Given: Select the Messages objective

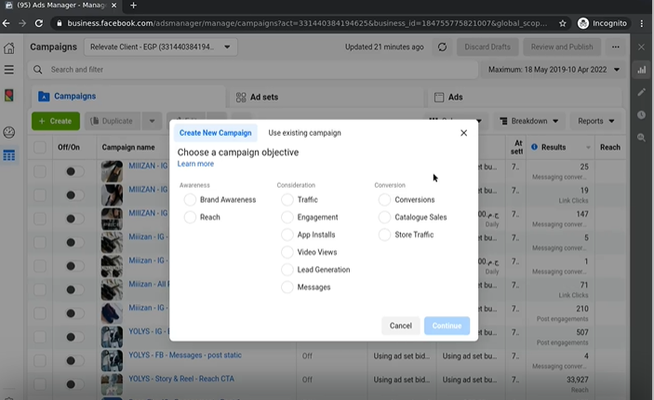Looking at the screenshot, I should tap(287, 287).
